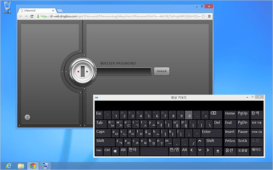
Task: Tap the 아래로 이동 move down key
Action: (x=257, y=133)
